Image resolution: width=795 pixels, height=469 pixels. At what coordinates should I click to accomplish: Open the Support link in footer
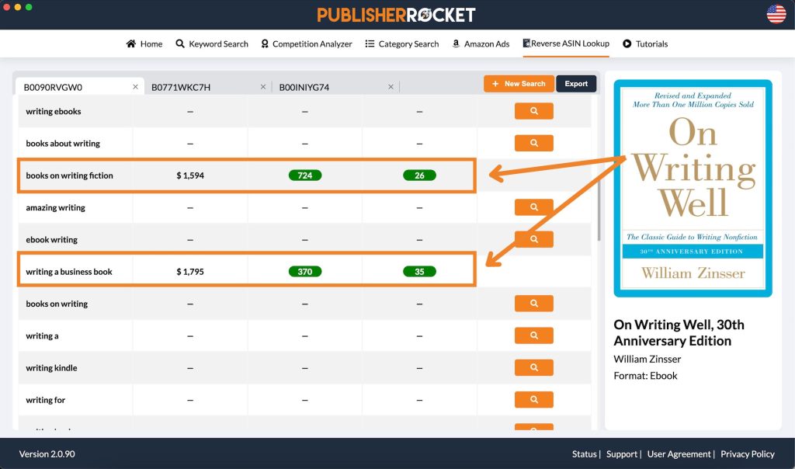pyautogui.click(x=622, y=453)
